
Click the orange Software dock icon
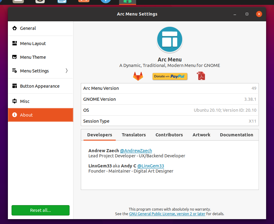click(x=84, y=1)
